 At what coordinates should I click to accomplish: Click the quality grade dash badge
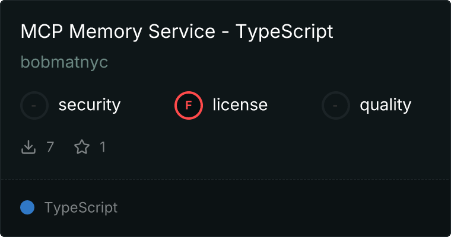coord(336,105)
